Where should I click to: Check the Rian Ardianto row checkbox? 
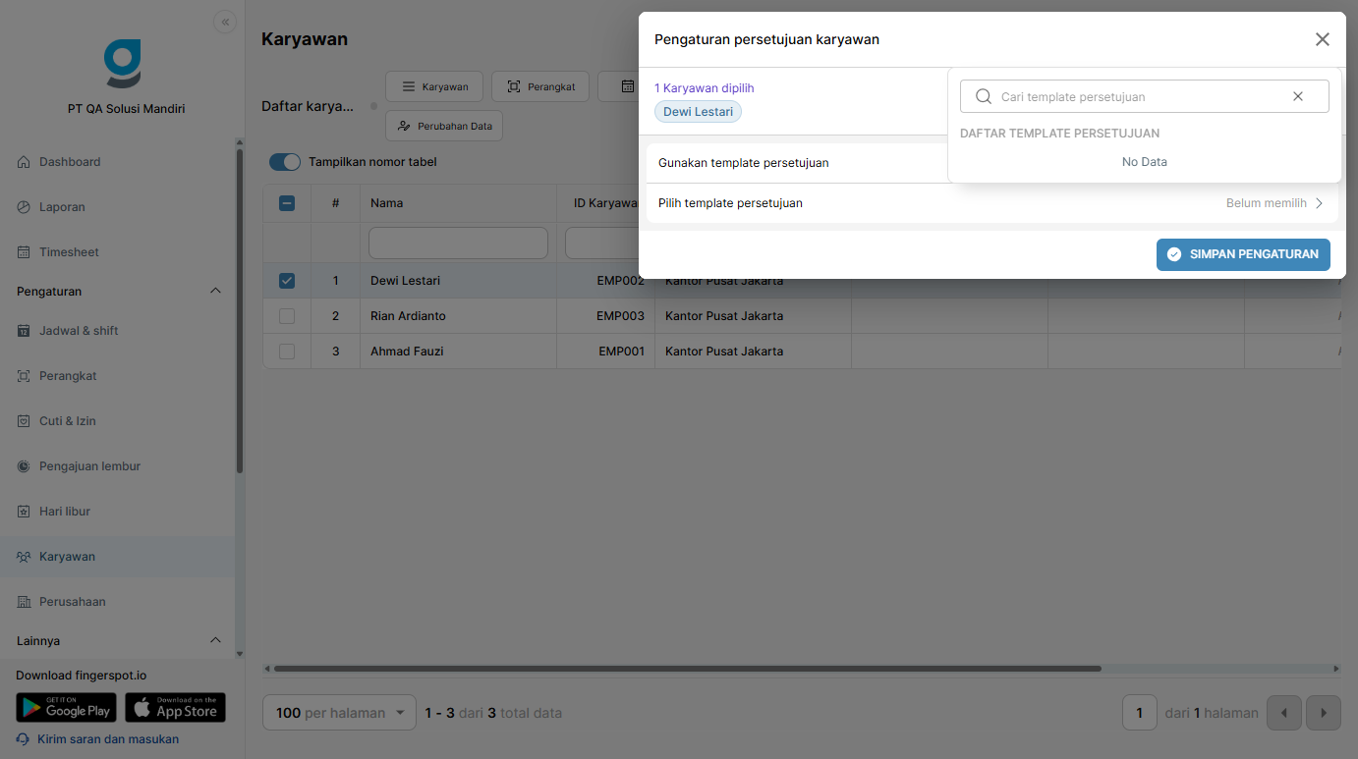(287, 316)
